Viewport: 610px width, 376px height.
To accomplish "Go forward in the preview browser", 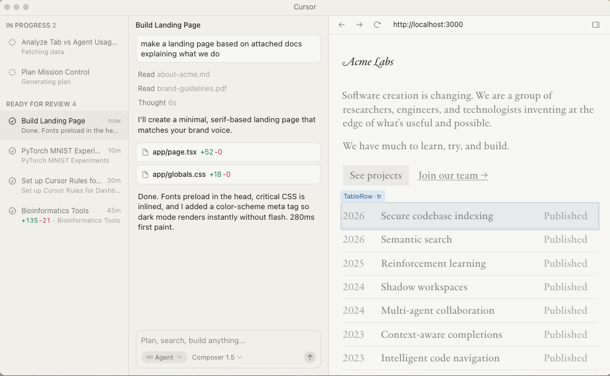I will pos(359,25).
